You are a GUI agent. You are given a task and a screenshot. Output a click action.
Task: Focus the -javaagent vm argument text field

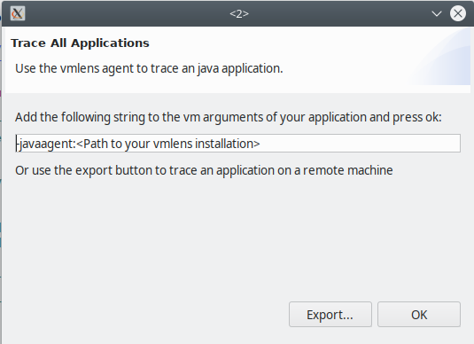(238, 143)
